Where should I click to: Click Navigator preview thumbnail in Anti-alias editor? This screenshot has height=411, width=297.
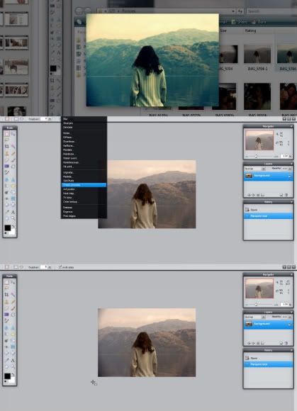pyautogui.click(x=259, y=288)
